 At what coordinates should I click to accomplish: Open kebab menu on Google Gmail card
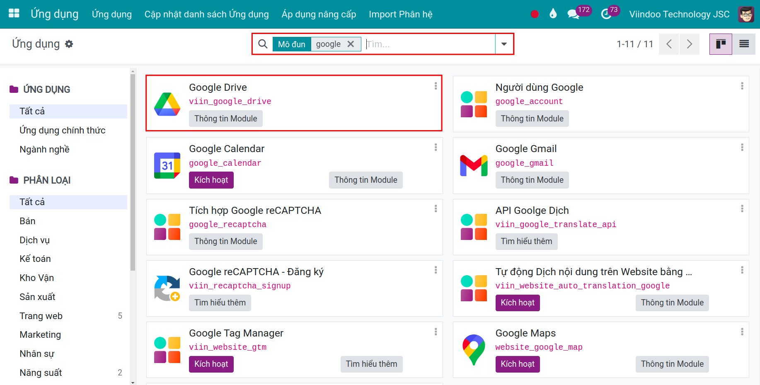[x=742, y=147]
